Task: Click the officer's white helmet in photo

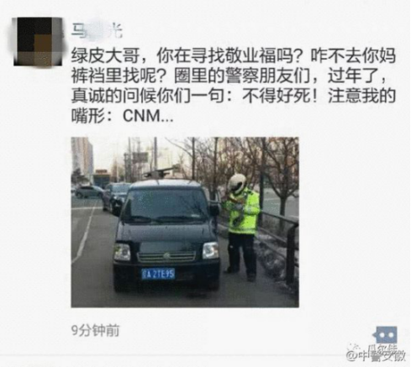Action: pos(237,183)
